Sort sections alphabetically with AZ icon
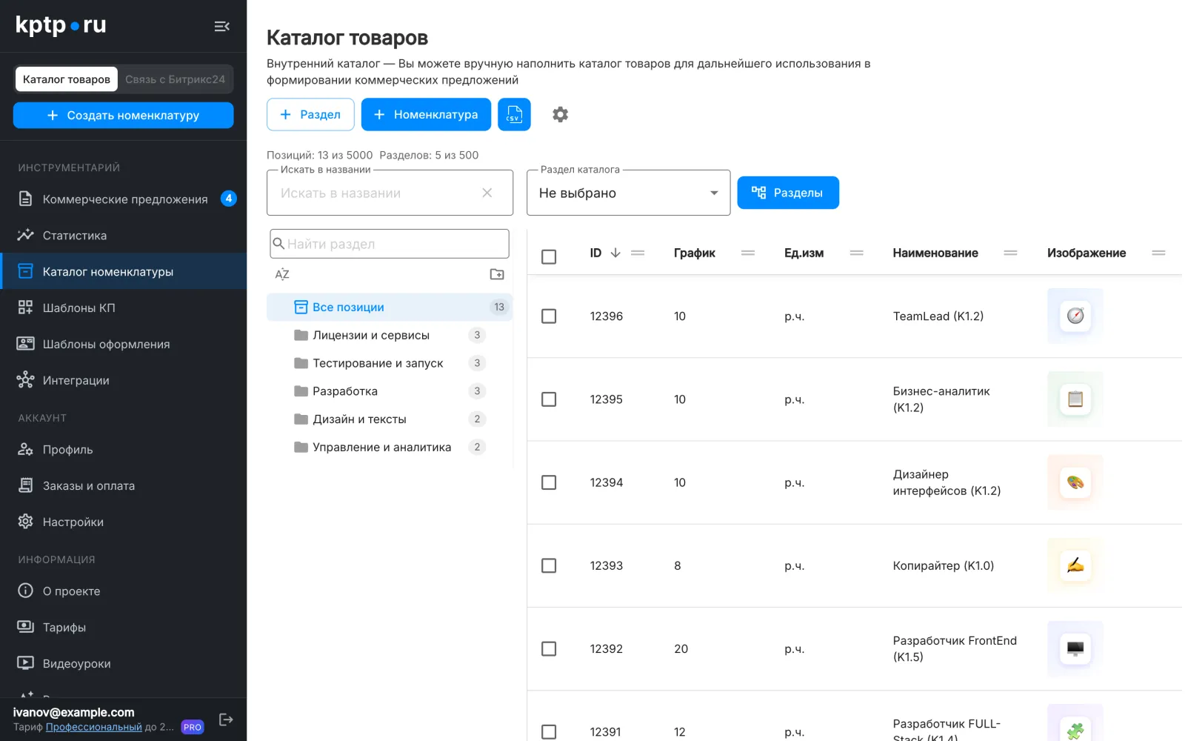 click(282, 274)
